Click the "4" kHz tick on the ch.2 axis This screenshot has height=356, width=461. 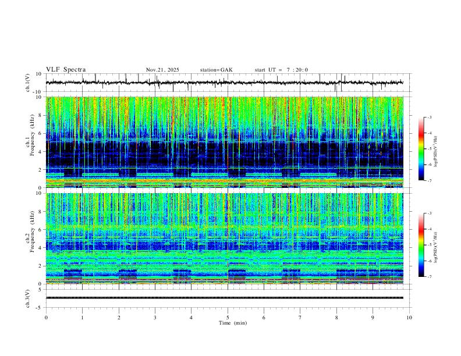[x=41, y=248]
